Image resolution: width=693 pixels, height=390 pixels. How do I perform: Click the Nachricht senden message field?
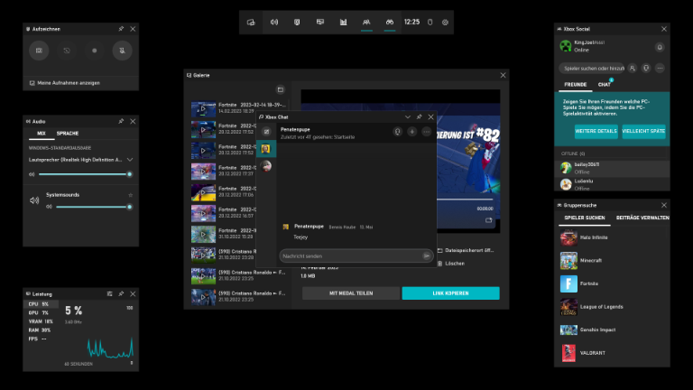347,255
